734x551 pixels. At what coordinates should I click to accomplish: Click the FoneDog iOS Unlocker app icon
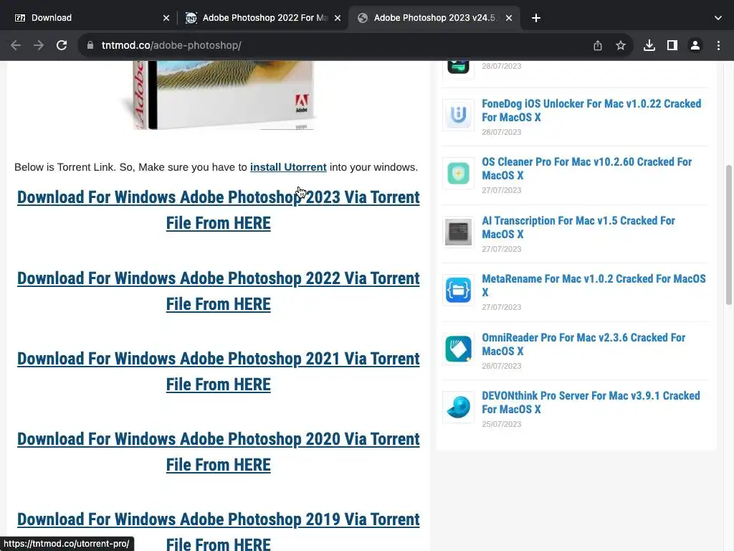(458, 115)
